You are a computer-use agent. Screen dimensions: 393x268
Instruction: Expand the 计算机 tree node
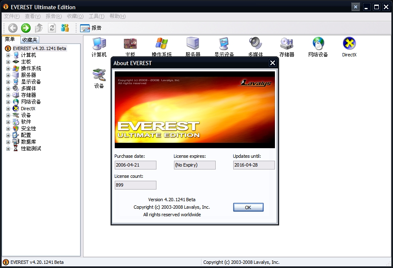(x=8, y=55)
